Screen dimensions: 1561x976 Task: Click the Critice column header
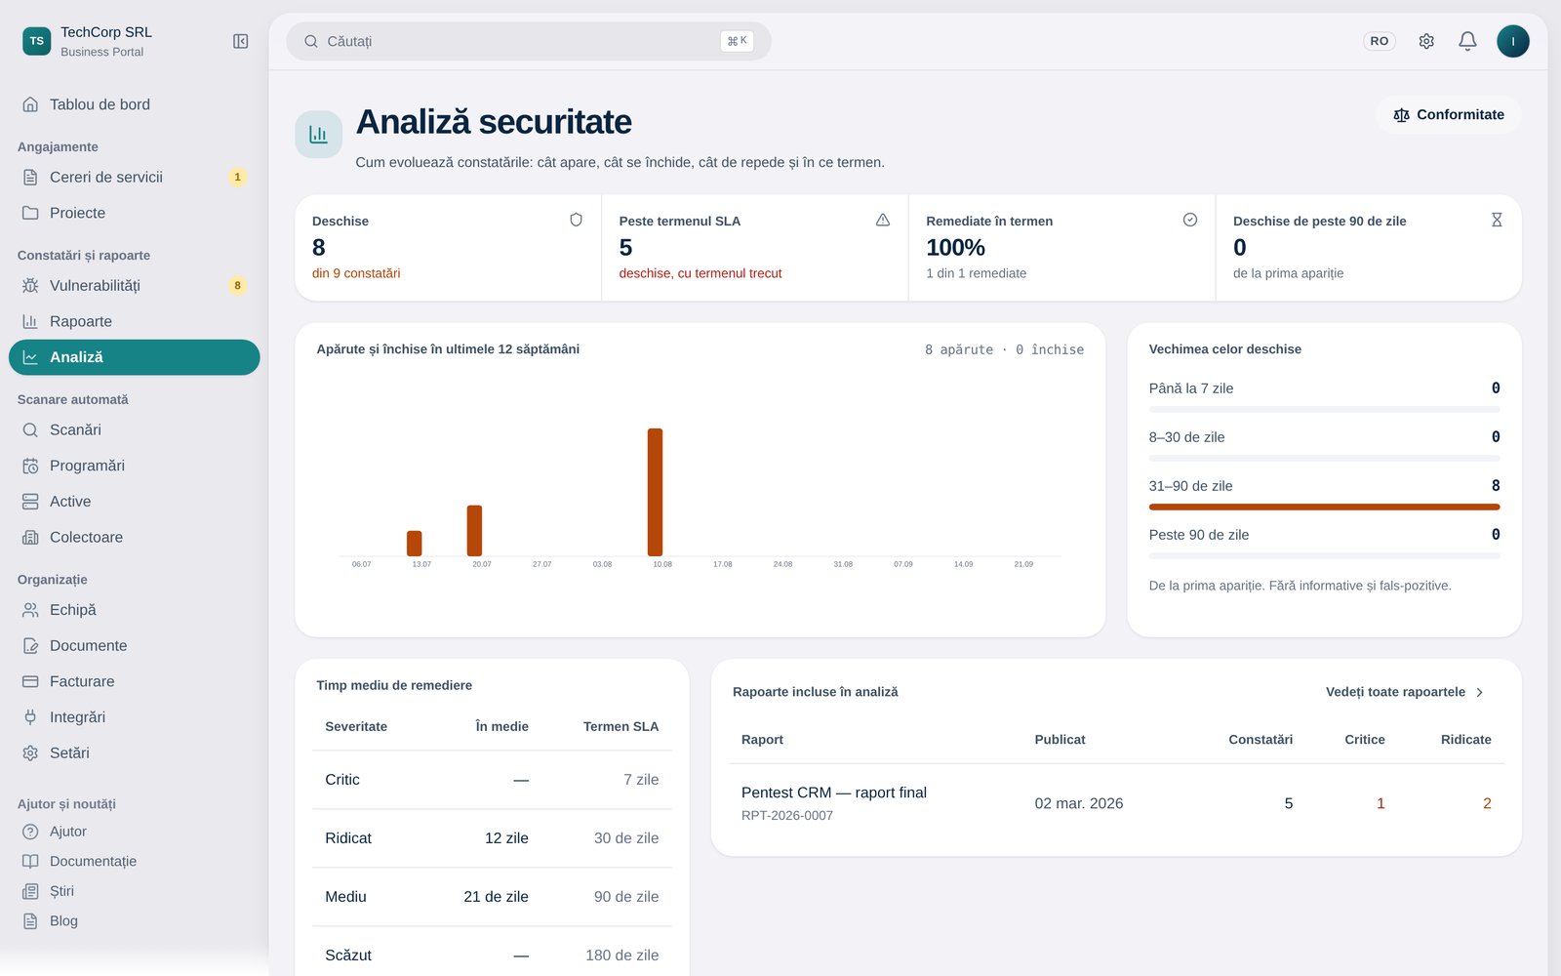click(1365, 740)
